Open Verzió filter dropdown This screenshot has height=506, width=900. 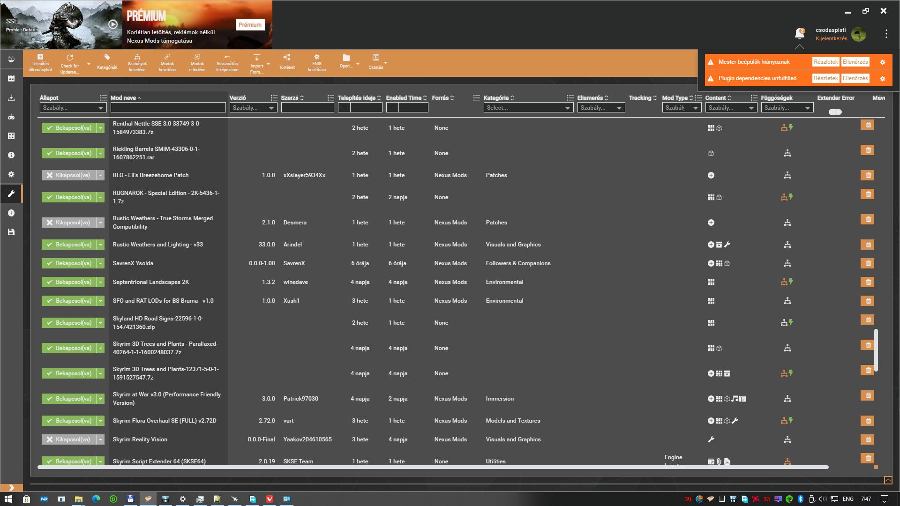pyautogui.click(x=254, y=108)
